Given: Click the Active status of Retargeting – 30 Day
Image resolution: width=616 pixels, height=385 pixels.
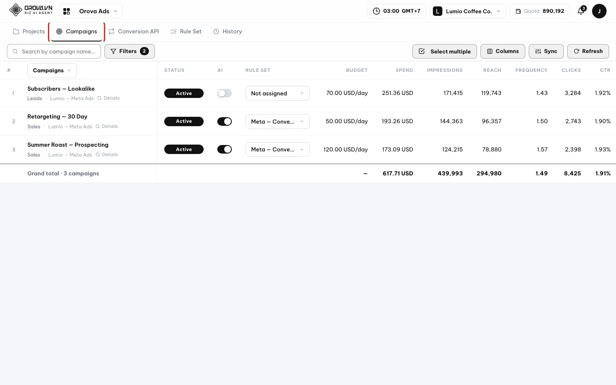Looking at the screenshot, I should 184,121.
